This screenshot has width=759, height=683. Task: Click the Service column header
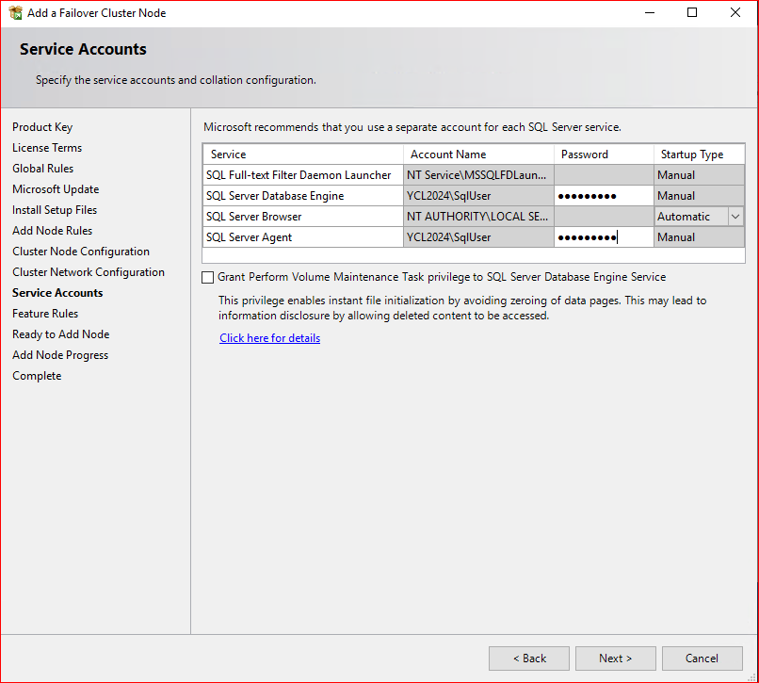click(303, 154)
